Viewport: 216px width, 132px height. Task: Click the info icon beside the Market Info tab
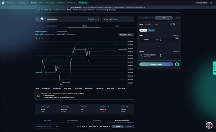(56, 26)
